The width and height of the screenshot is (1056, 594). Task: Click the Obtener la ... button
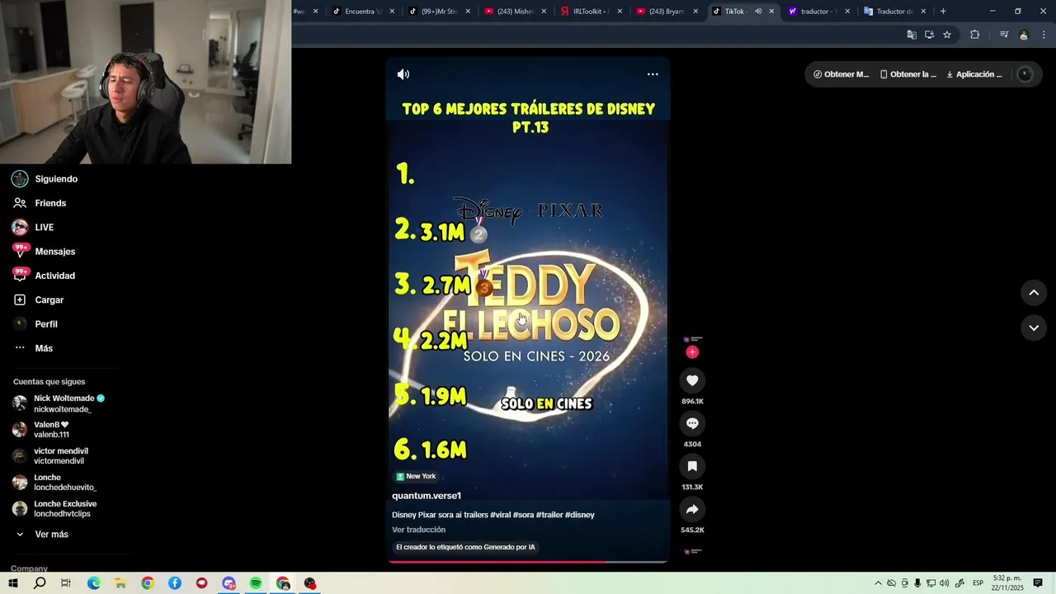point(908,74)
